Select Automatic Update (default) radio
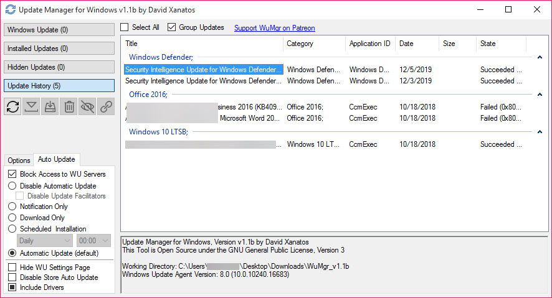Screen dimensions: 552x298 click(x=12, y=253)
